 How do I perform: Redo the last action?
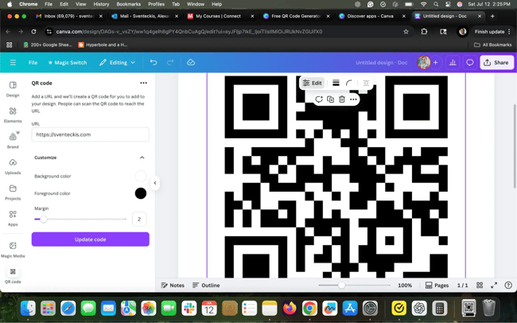170,62
